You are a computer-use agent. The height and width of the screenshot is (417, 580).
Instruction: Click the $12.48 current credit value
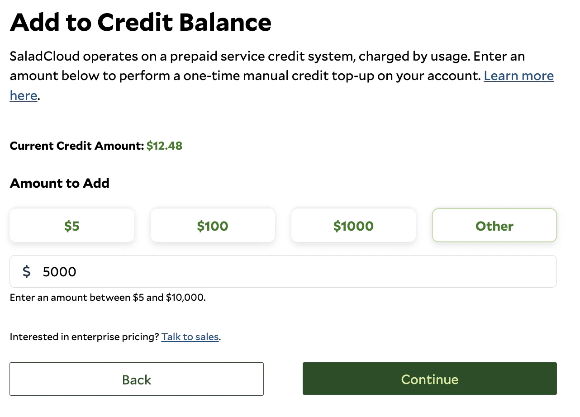coord(164,146)
